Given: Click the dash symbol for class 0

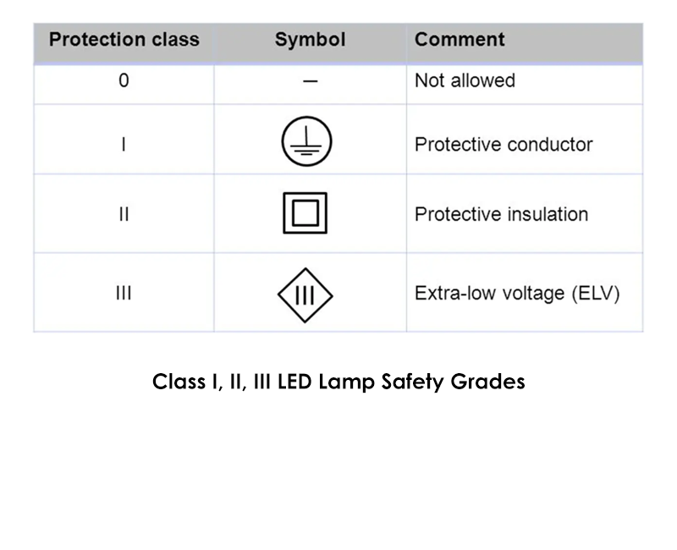Looking at the screenshot, I should click(x=310, y=82).
